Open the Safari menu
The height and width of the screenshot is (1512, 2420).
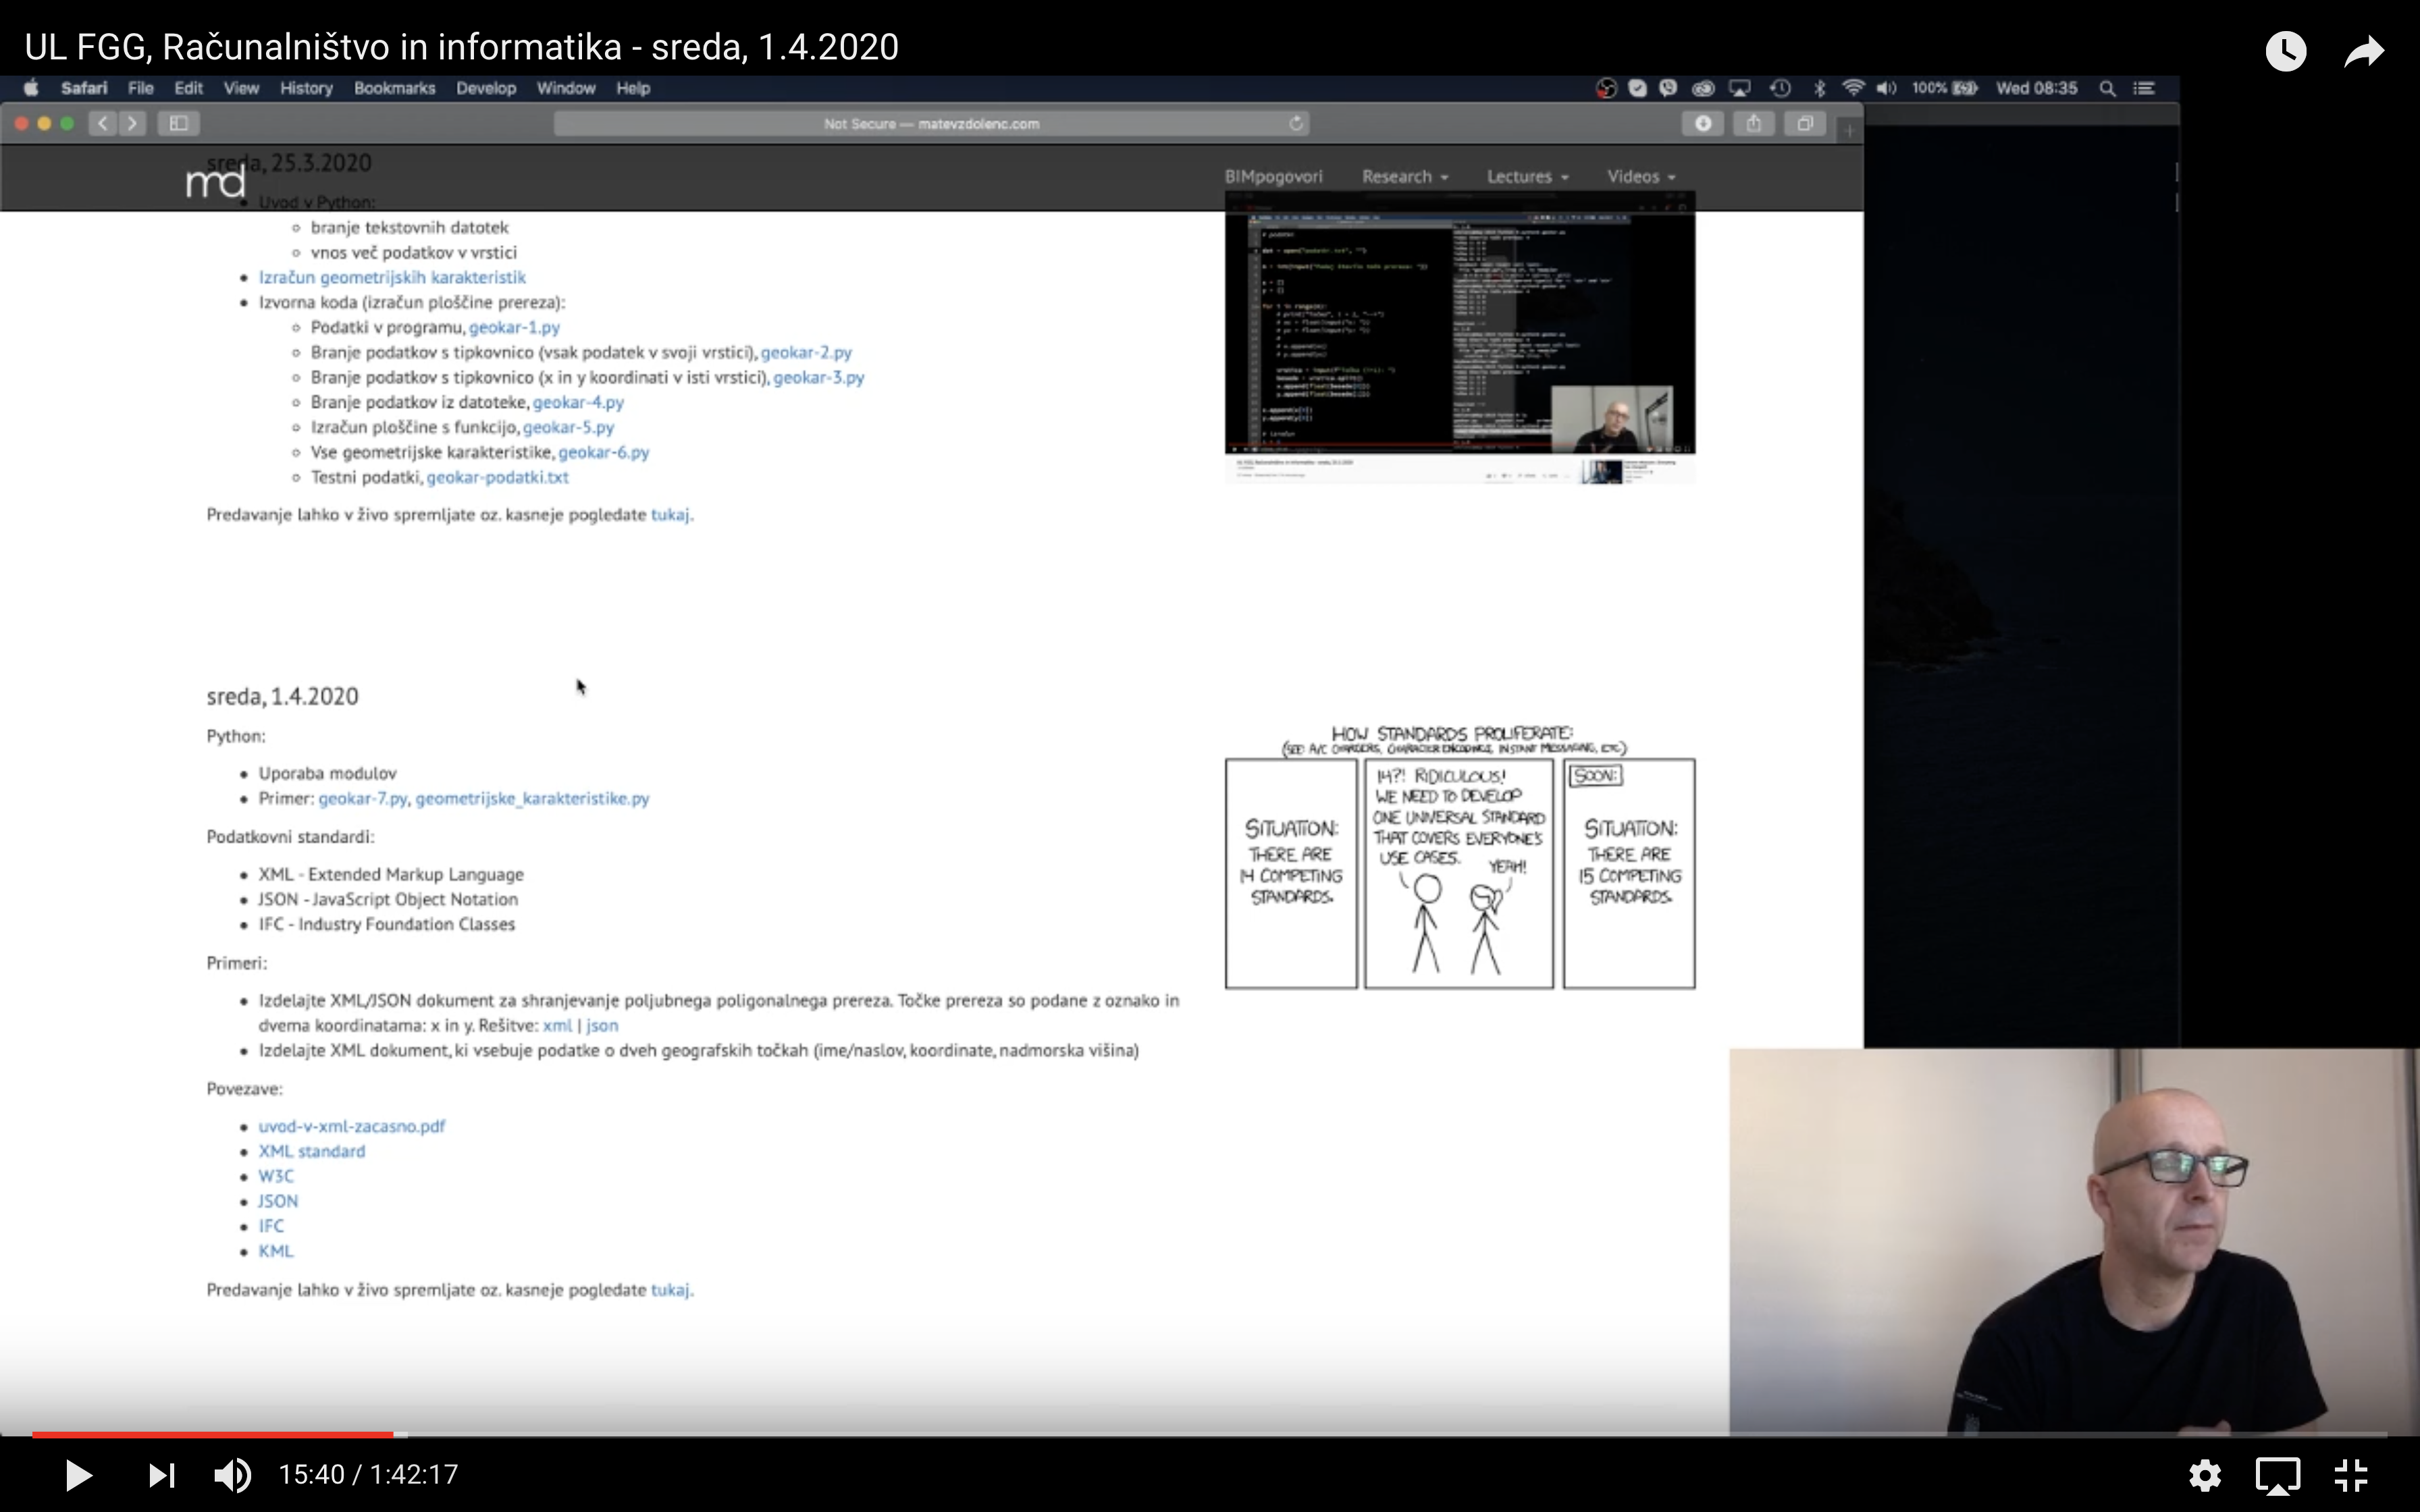point(84,88)
